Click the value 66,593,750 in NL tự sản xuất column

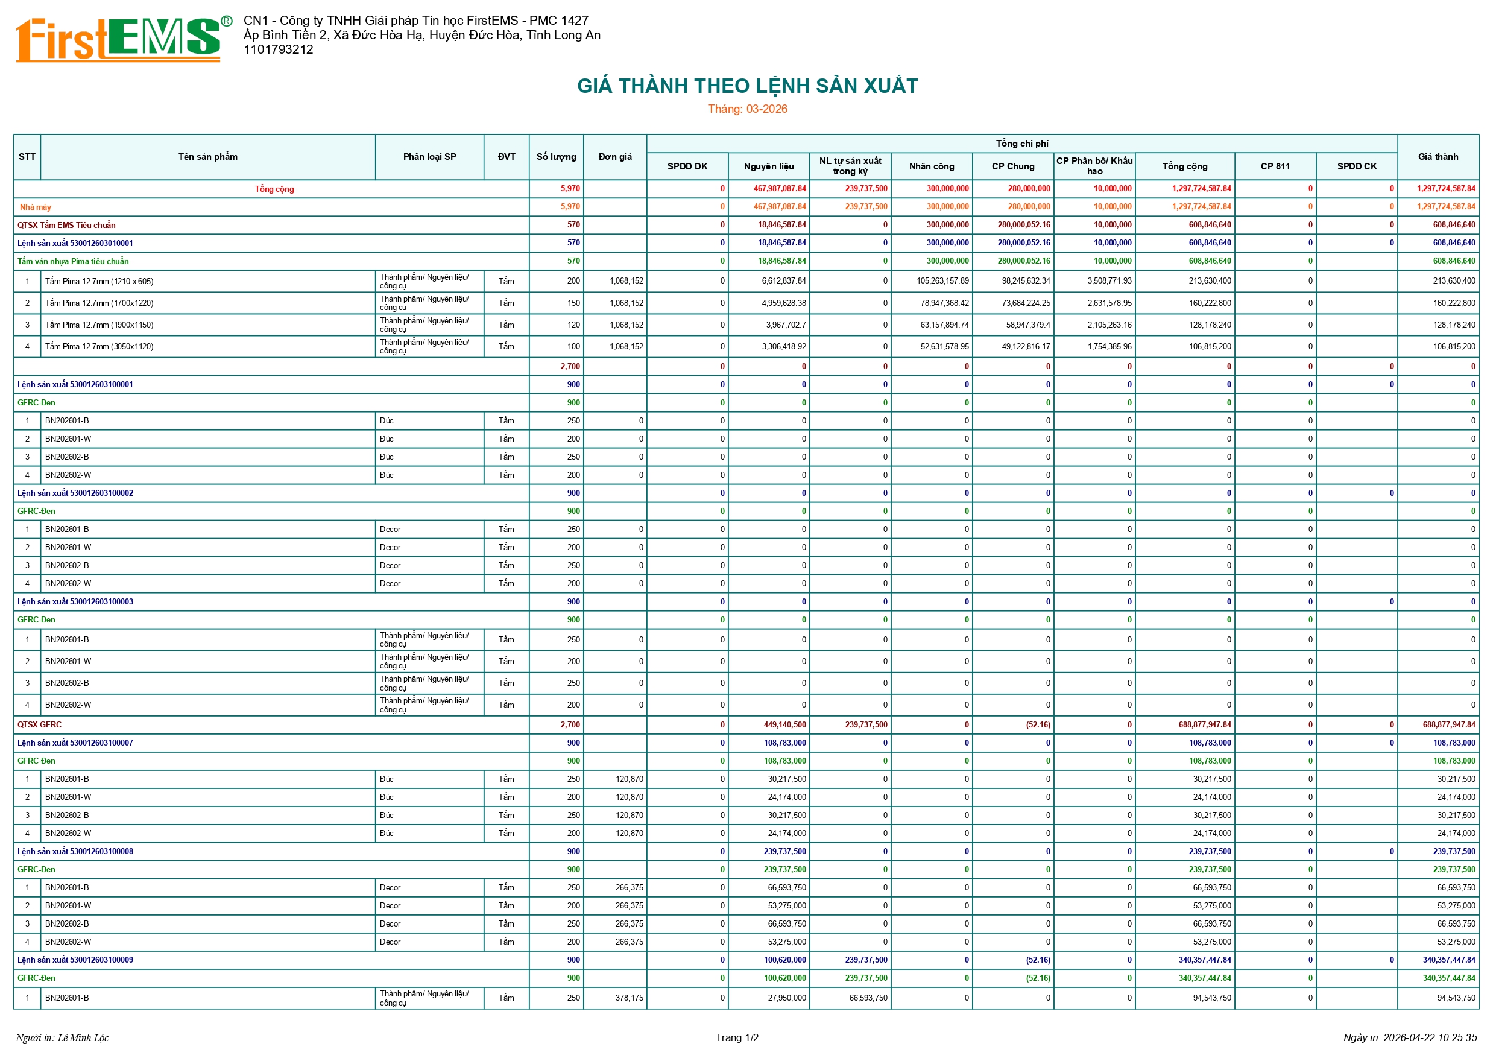click(x=868, y=998)
